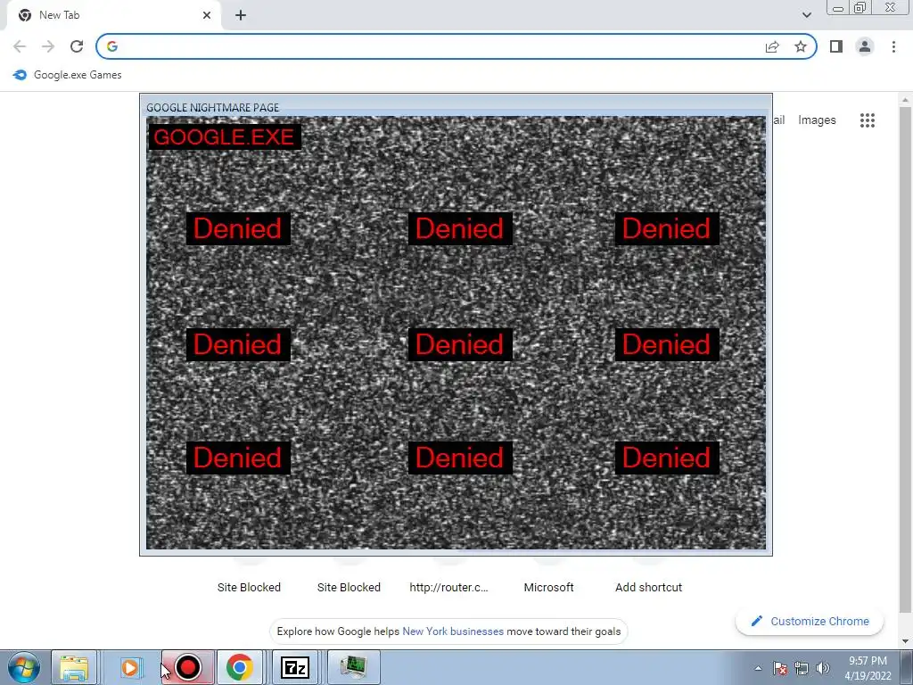Viewport: 913px width, 685px height.
Task: Share this page from the address bar
Action: (772, 46)
